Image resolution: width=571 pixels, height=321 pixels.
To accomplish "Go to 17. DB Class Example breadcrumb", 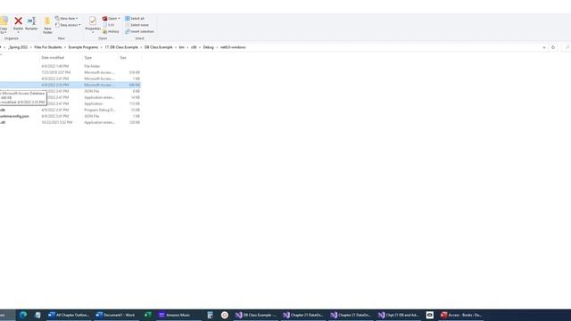I will [x=121, y=47].
